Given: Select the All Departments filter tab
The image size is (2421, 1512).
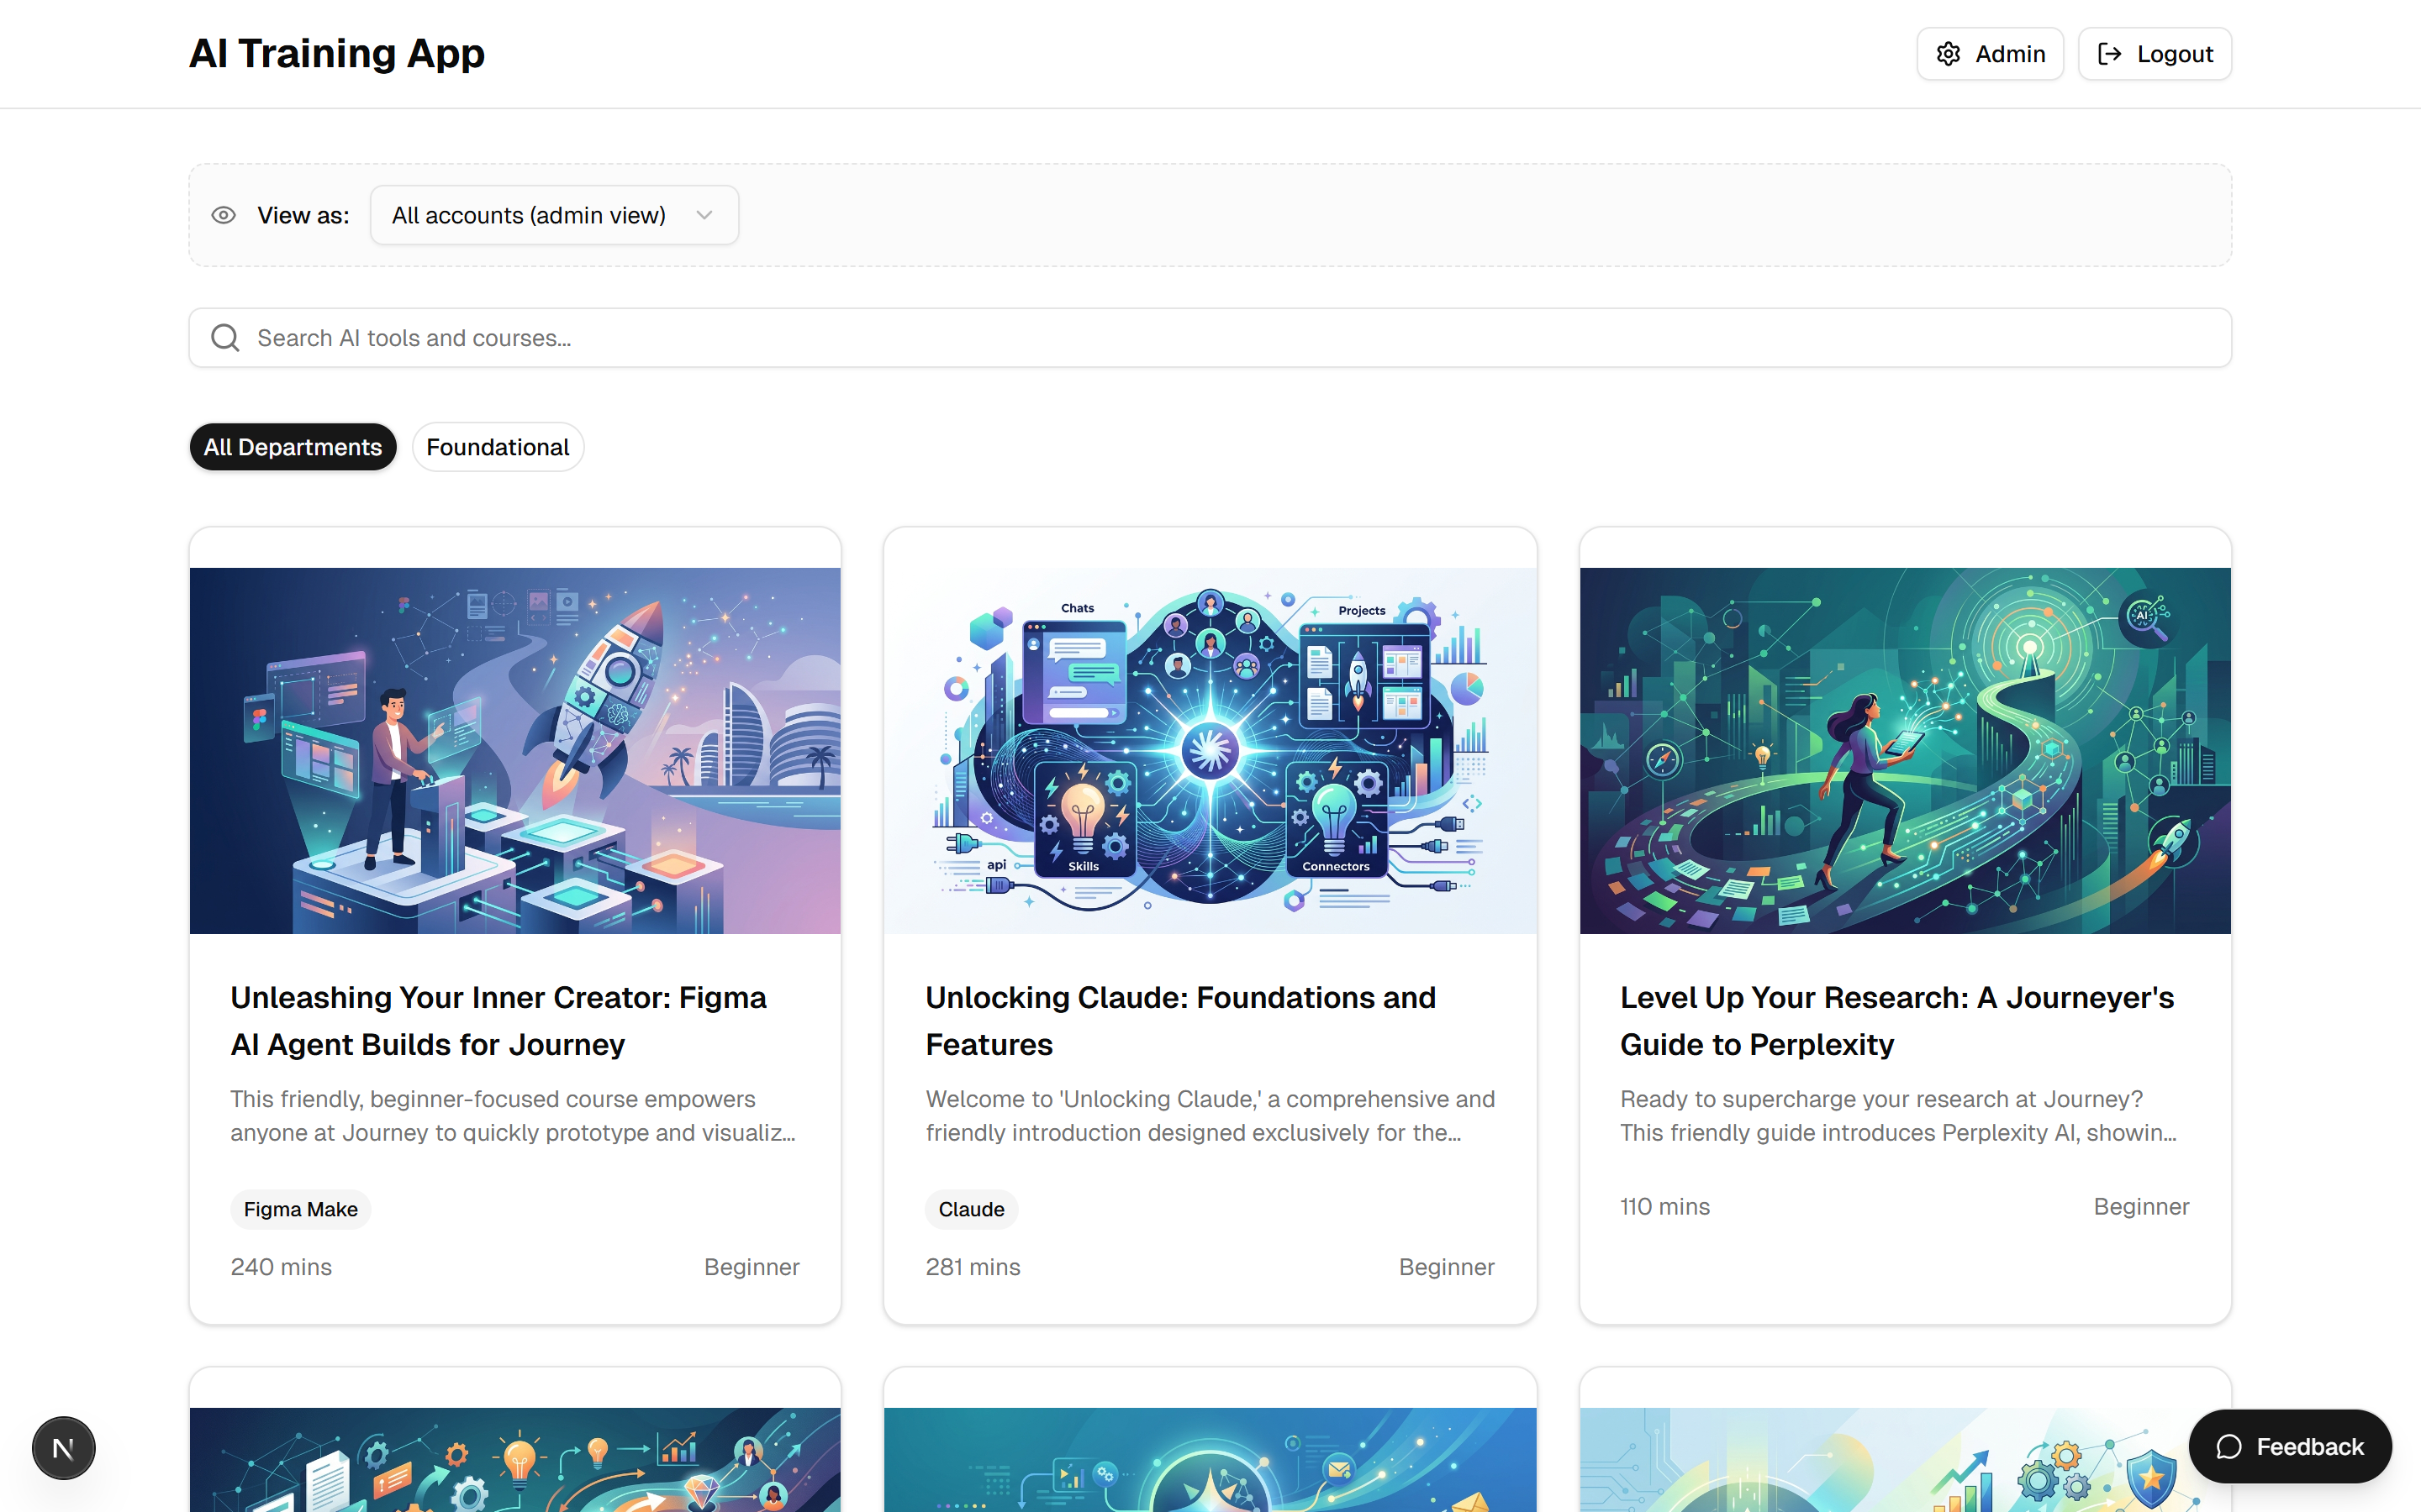Looking at the screenshot, I should [293, 447].
